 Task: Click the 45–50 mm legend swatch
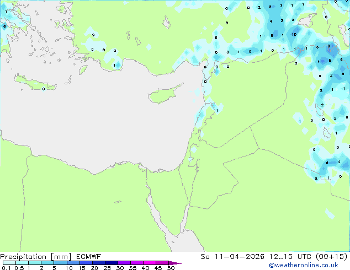click(x=162, y=263)
